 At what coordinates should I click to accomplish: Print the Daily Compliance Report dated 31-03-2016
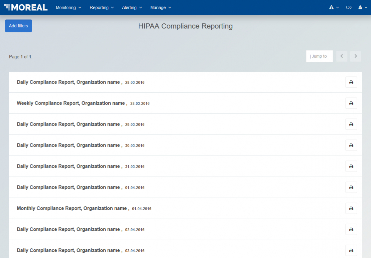click(351, 166)
